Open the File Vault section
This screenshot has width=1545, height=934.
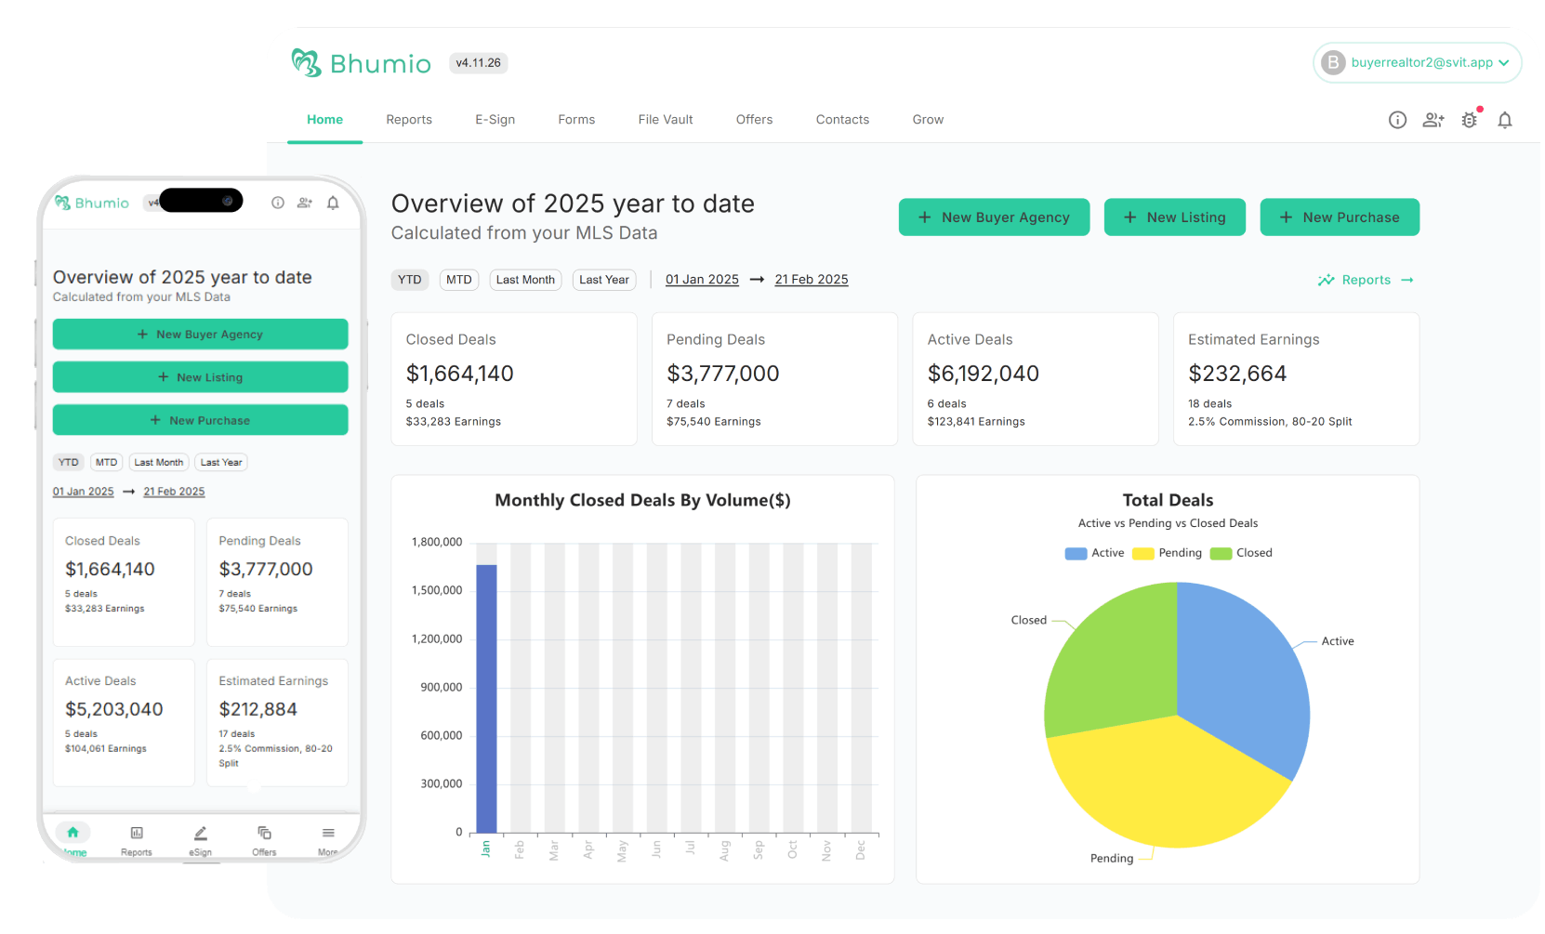(x=666, y=119)
